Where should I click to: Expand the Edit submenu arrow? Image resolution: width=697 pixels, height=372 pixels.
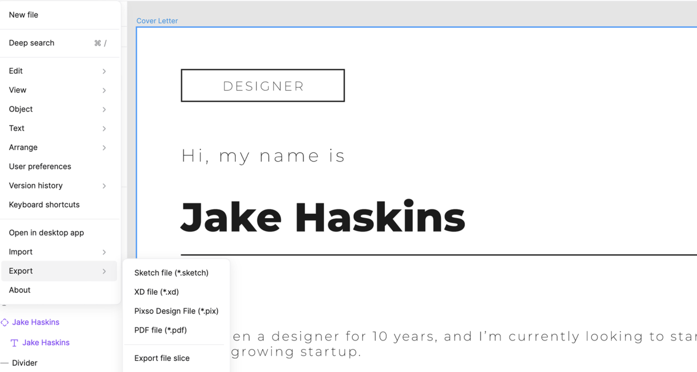point(104,71)
